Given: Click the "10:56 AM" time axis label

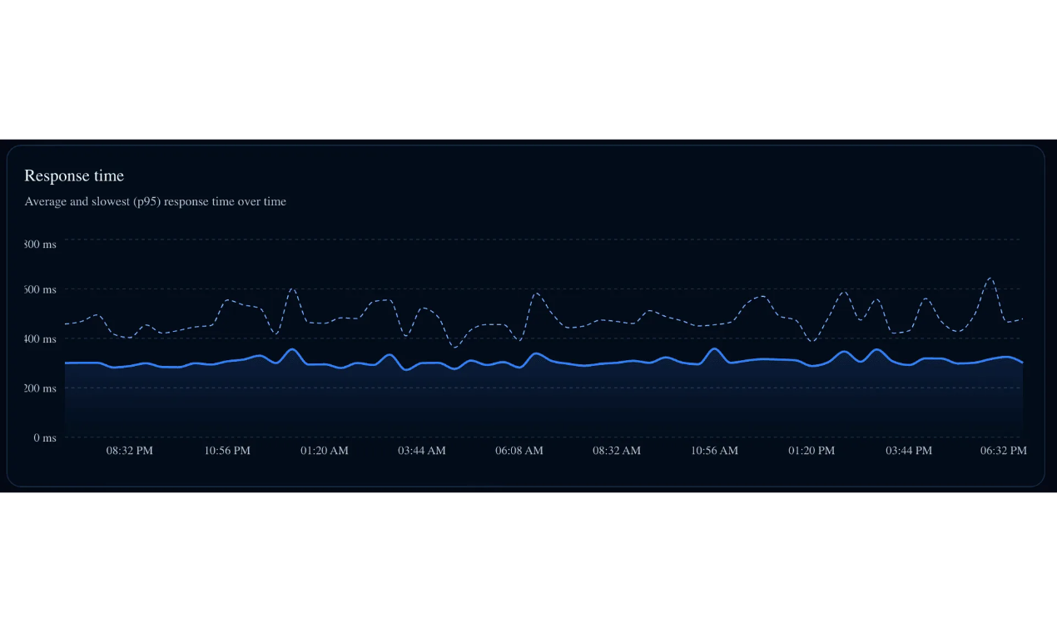Looking at the screenshot, I should click(x=715, y=451).
